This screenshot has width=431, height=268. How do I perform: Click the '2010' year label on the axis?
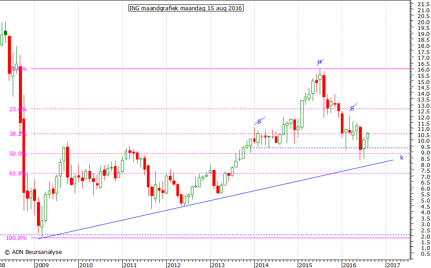(86, 265)
